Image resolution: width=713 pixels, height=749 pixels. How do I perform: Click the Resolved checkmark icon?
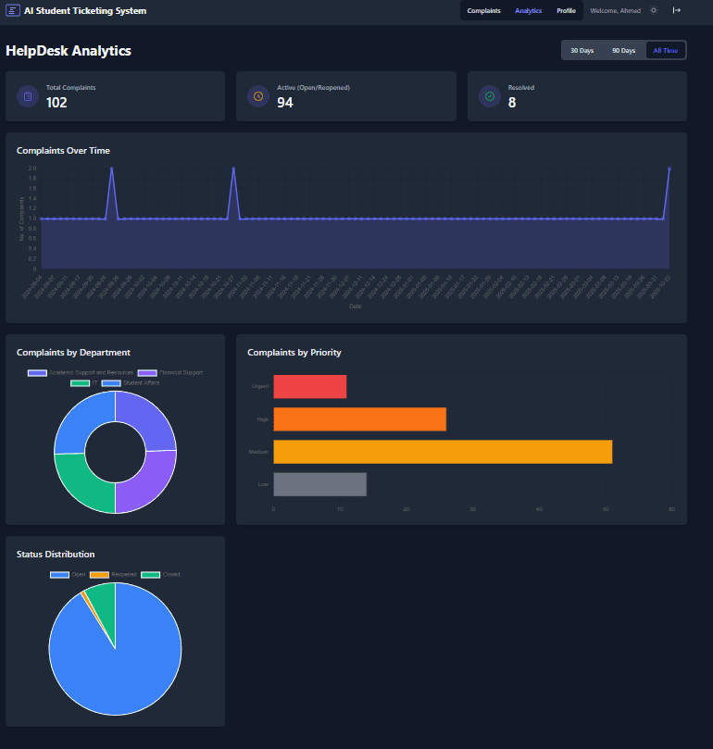click(489, 96)
